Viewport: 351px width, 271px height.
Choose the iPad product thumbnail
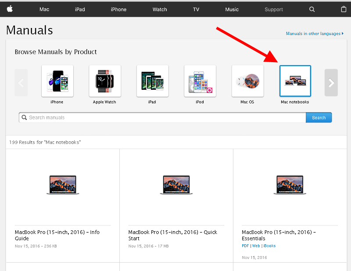152,81
